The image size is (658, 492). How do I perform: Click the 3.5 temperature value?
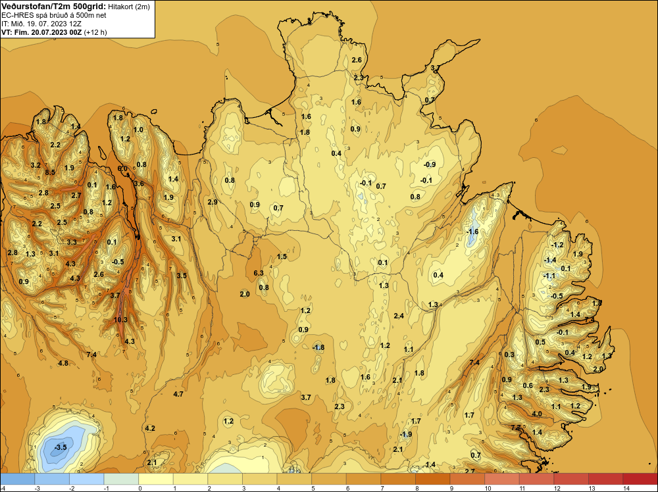pos(182,276)
